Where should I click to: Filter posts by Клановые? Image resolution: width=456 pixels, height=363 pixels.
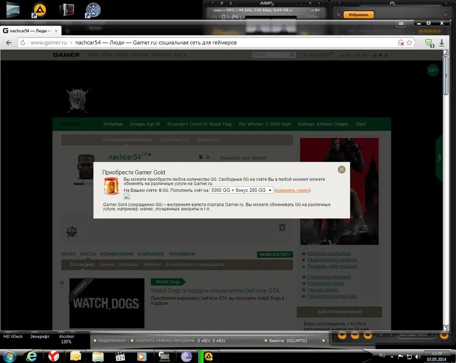(x=129, y=265)
